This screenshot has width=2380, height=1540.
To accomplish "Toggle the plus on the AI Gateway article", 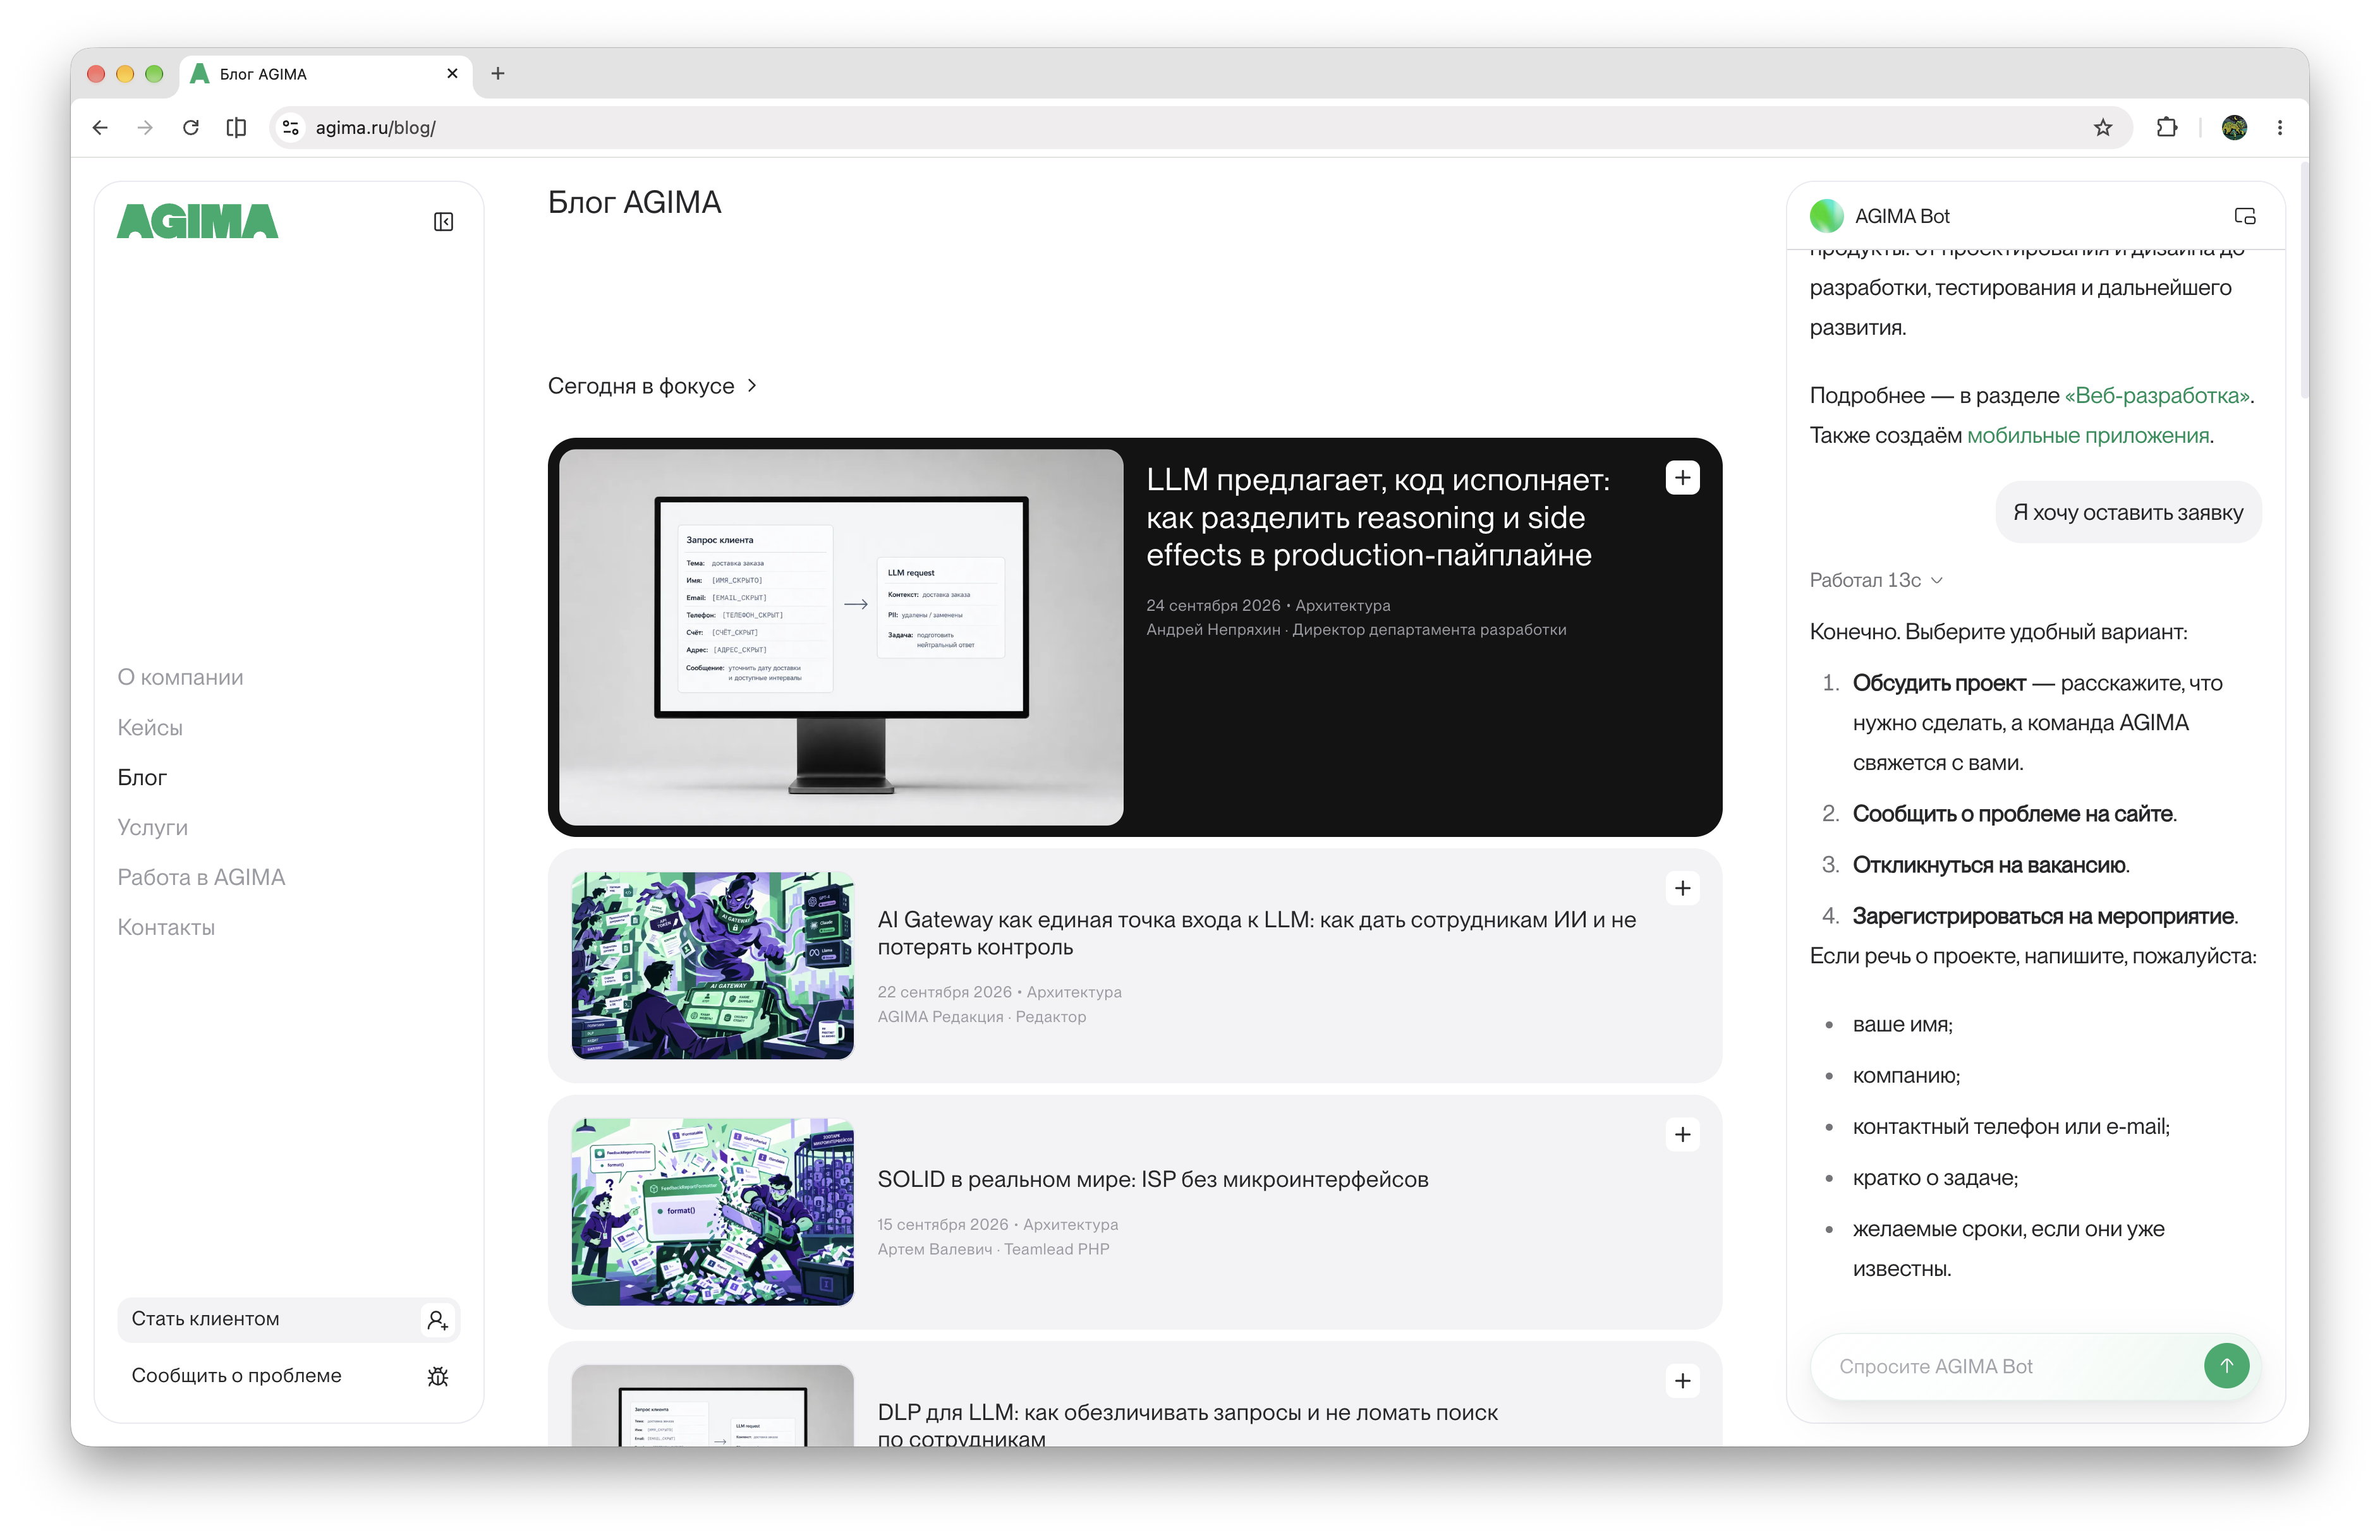I will point(1682,888).
